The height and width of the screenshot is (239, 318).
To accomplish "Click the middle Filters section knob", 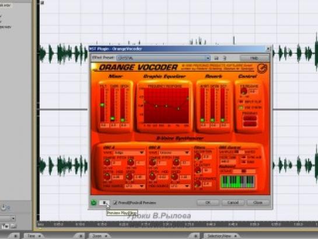I will (x=197, y=170).
